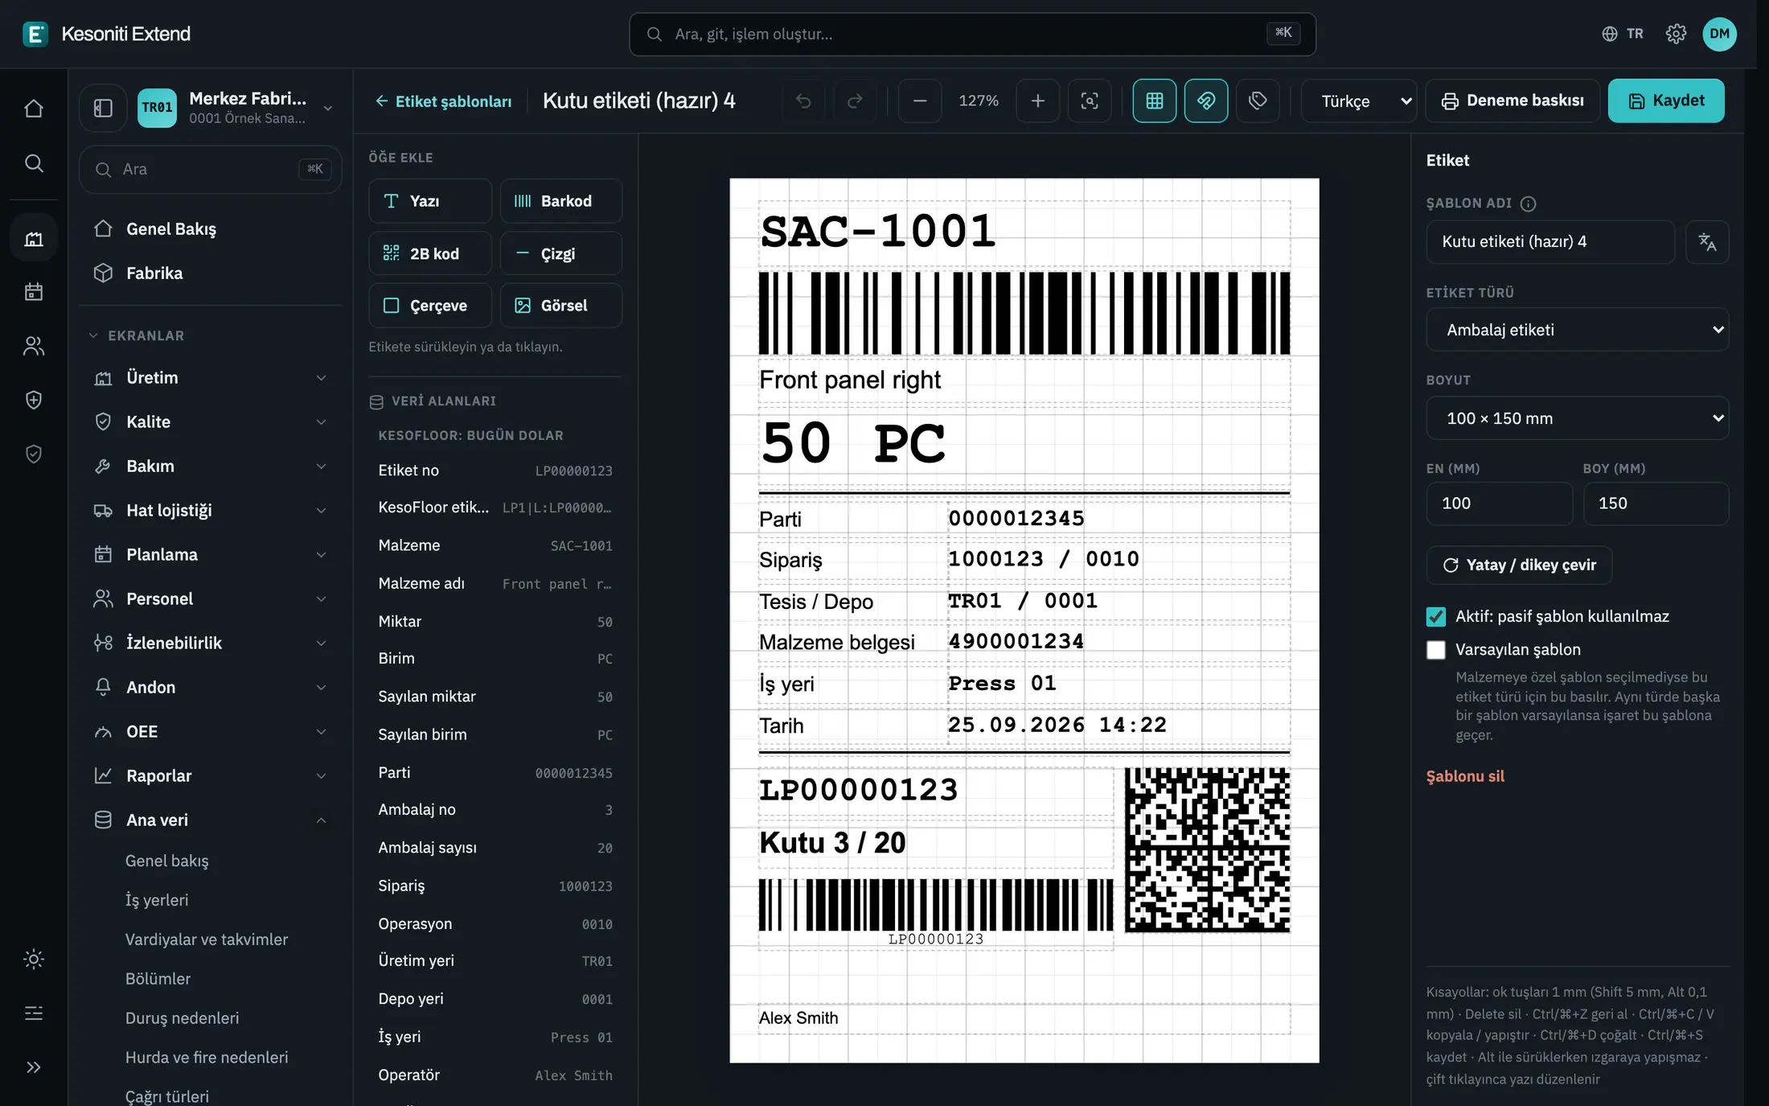Screen dimensions: 1769x1106
Task: Add a 2B kod element
Action: click(430, 254)
